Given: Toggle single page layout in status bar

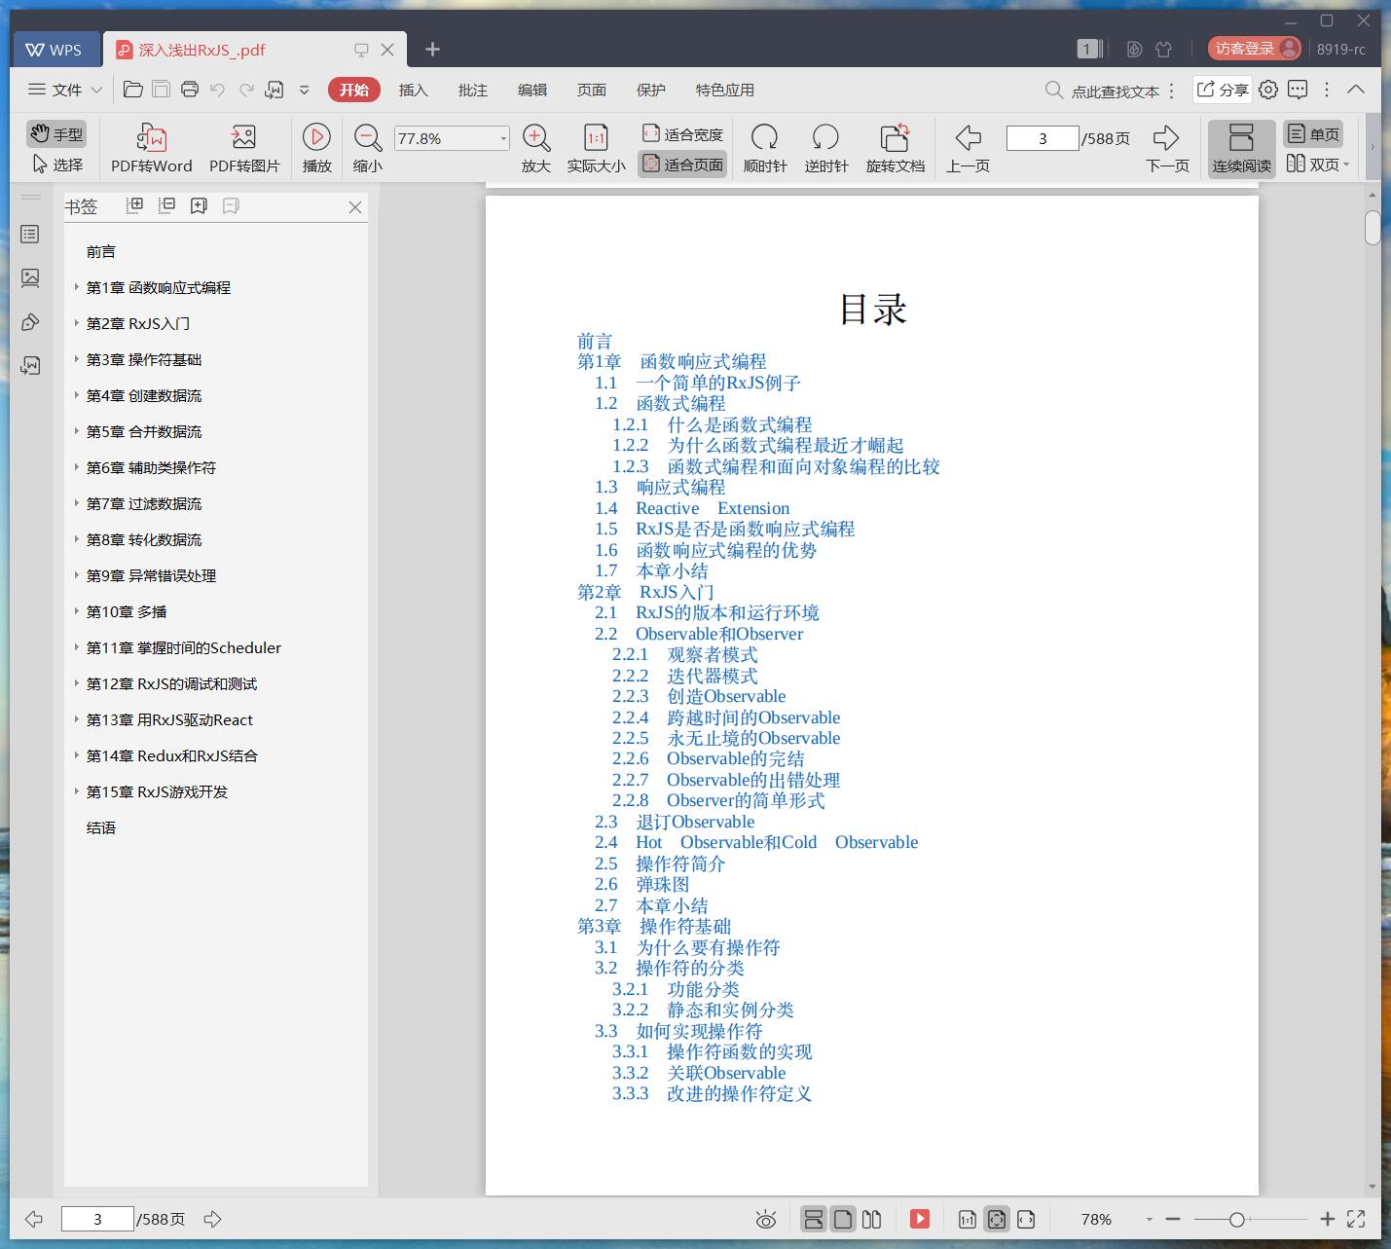Looking at the screenshot, I should tap(843, 1219).
